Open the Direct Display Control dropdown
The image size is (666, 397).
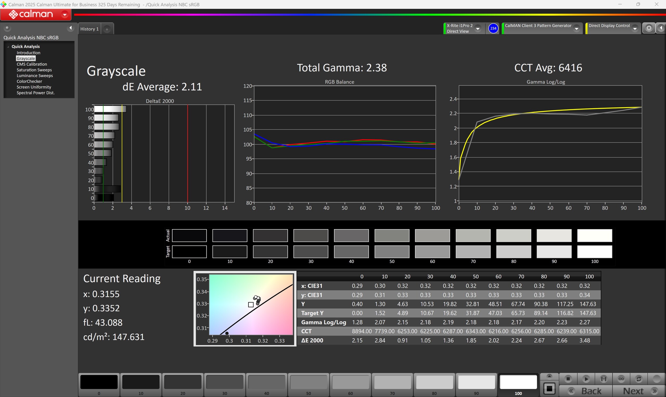(635, 28)
